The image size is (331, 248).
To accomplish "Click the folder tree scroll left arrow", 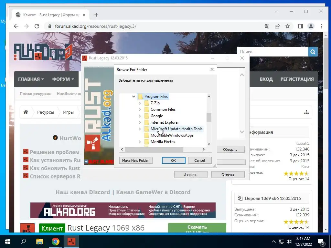I will [x=122, y=149].
